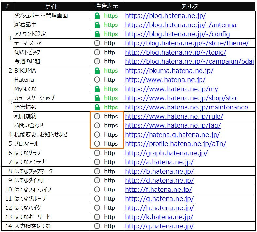Screen dimensions: 257x232
Task: Open the blog.hatena.ne.jp/-/config link
Action: point(177,34)
